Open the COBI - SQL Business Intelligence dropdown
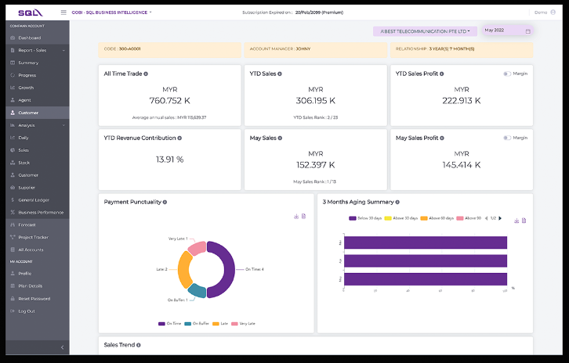Image resolution: width=569 pixels, height=363 pixels. click(x=111, y=13)
